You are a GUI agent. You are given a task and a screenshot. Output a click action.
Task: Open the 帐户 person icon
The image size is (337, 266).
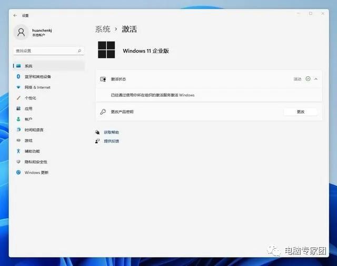pos(18,119)
